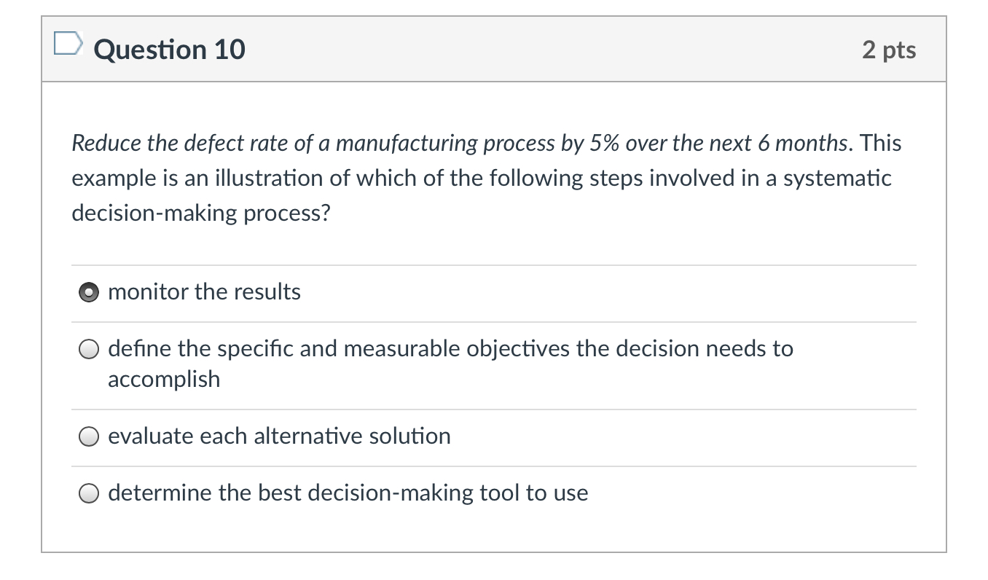Click the filled radio circle of first answer

88,292
